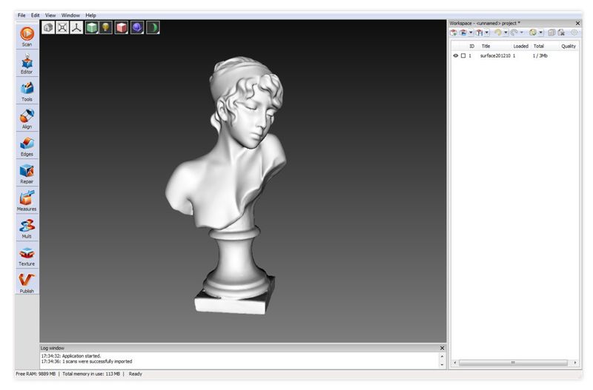Click the greyed gear icon in Workspace toolbar
The image size is (593, 390).
(574, 33)
